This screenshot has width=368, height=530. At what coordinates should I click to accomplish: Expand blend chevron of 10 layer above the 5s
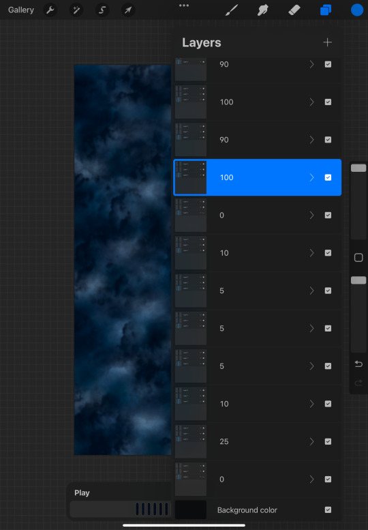311,253
